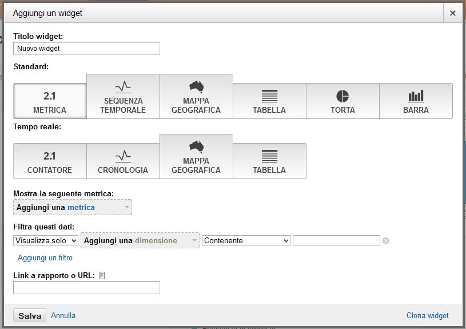Click the Annulla link
466x329 pixels.
tap(63, 315)
